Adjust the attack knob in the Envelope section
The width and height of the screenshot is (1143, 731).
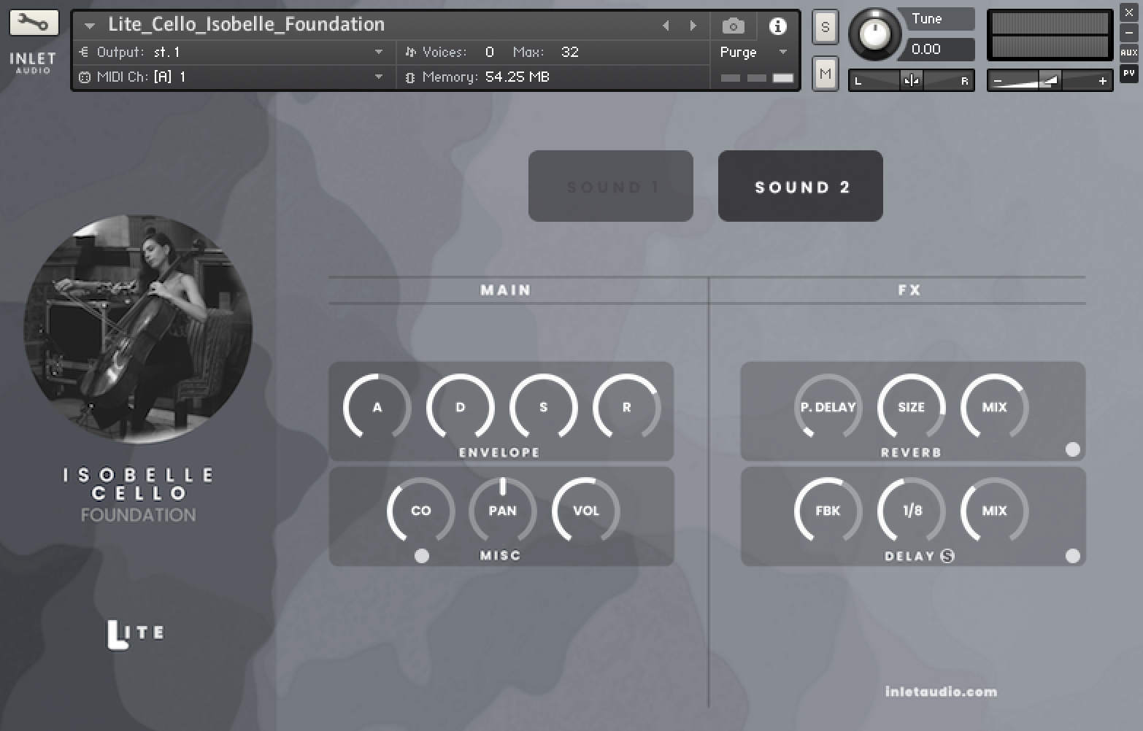point(375,408)
